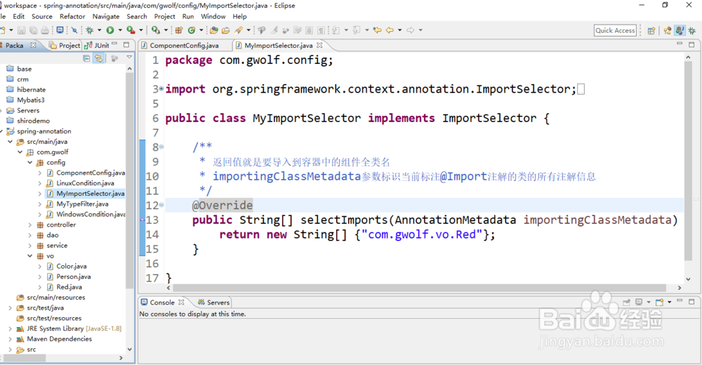Click the Run Last Tool icon with red toolbox

pos(131,30)
